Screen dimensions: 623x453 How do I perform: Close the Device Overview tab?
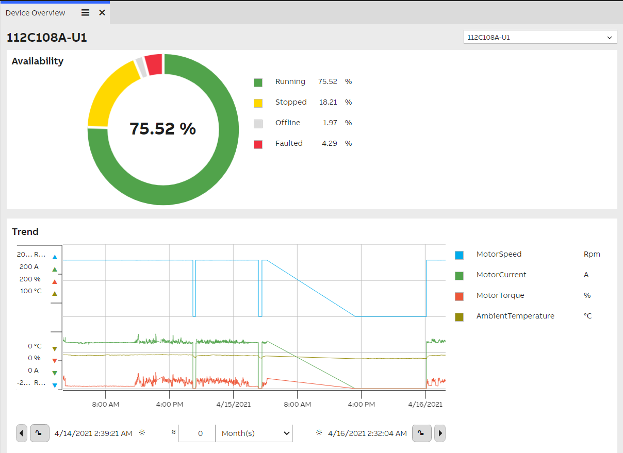click(102, 13)
